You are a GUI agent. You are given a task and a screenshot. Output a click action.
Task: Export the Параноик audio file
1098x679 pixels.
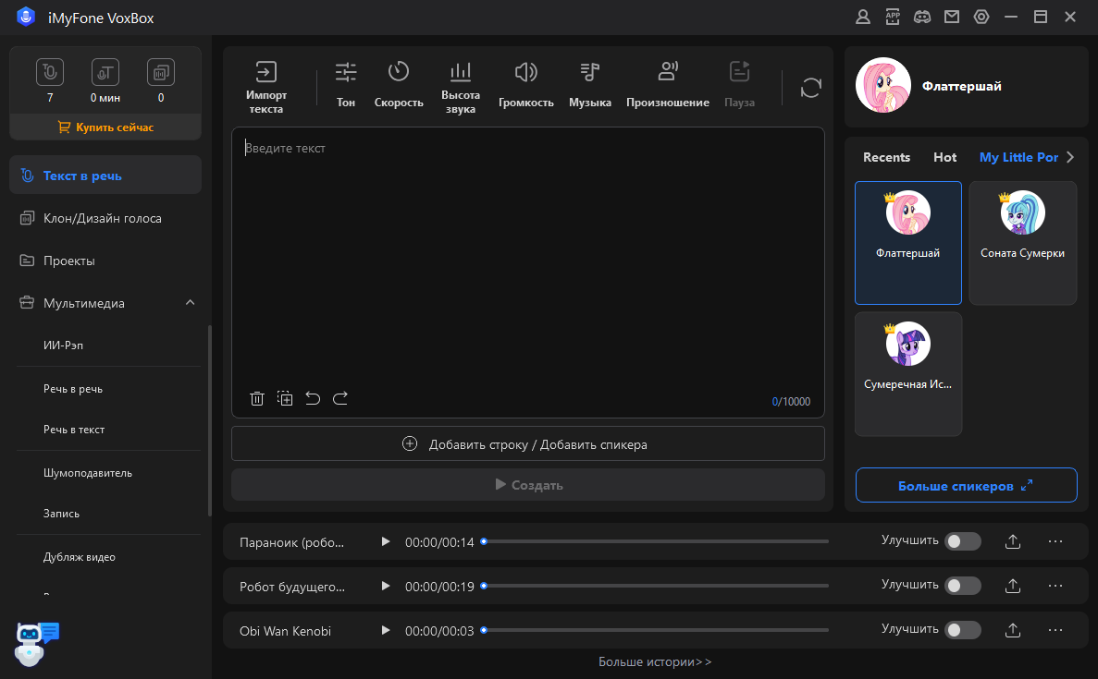pyautogui.click(x=1013, y=541)
